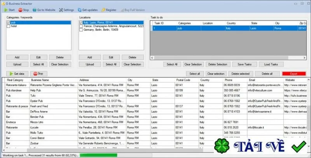Click the Real Category column header
This screenshot has height=158, width=311.
17,80
